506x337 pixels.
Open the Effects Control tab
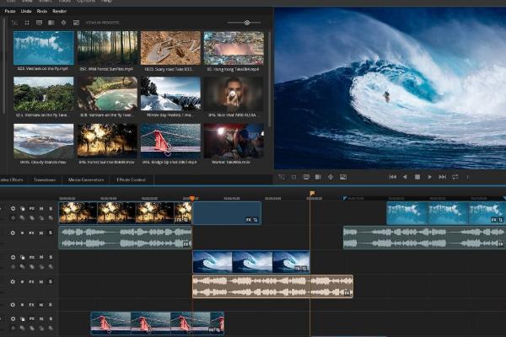[x=131, y=179]
